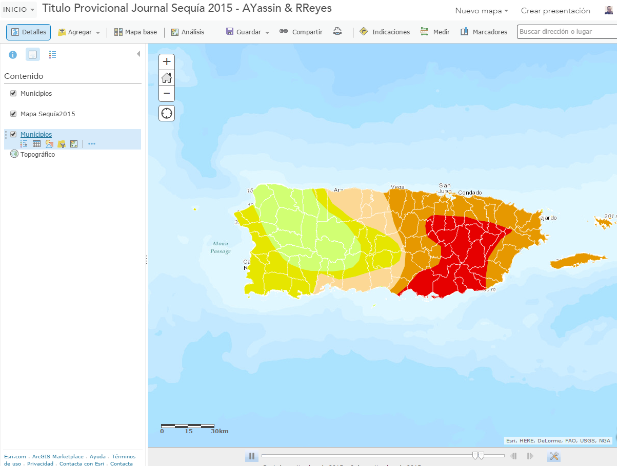Open time slider configuration settings
Viewport: 617px width, 466px height.
point(554,456)
